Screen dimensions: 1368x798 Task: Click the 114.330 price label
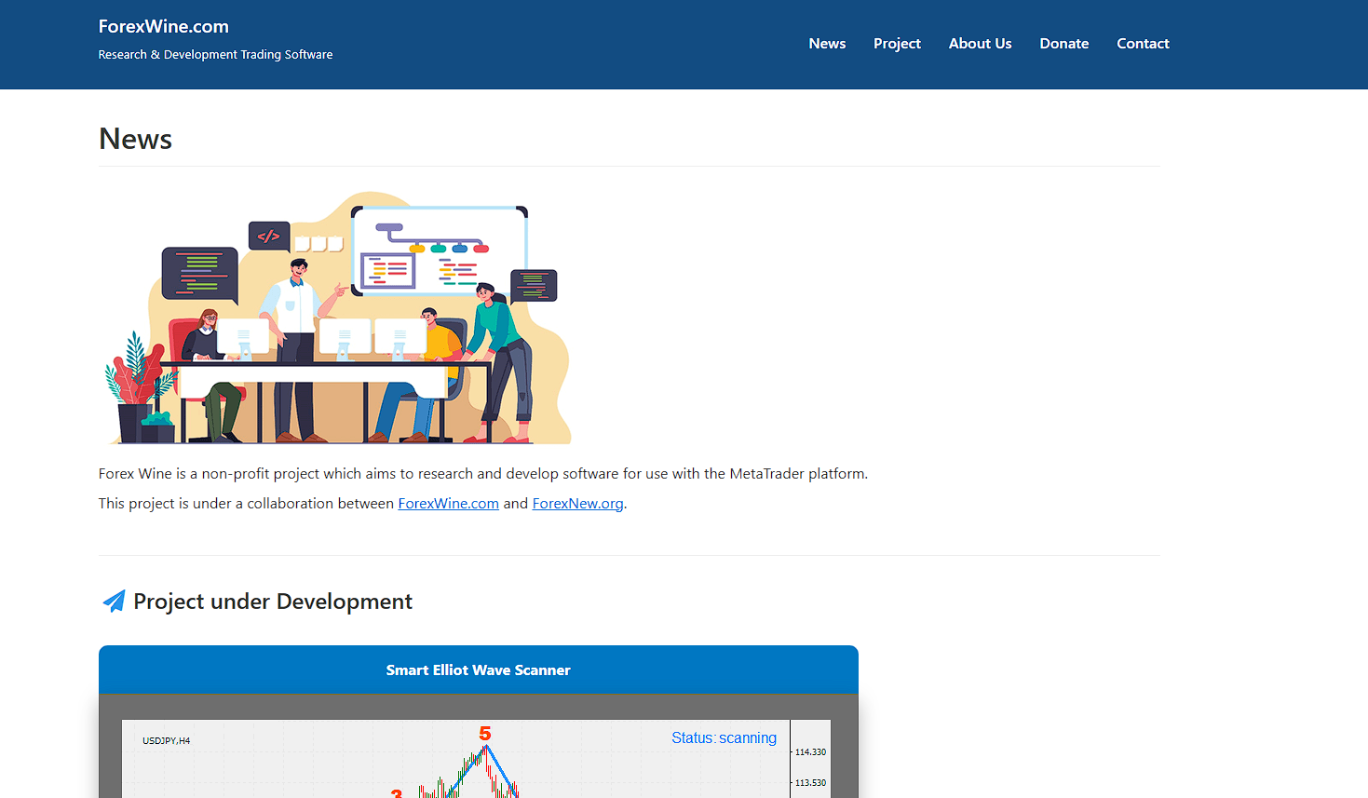point(810,752)
